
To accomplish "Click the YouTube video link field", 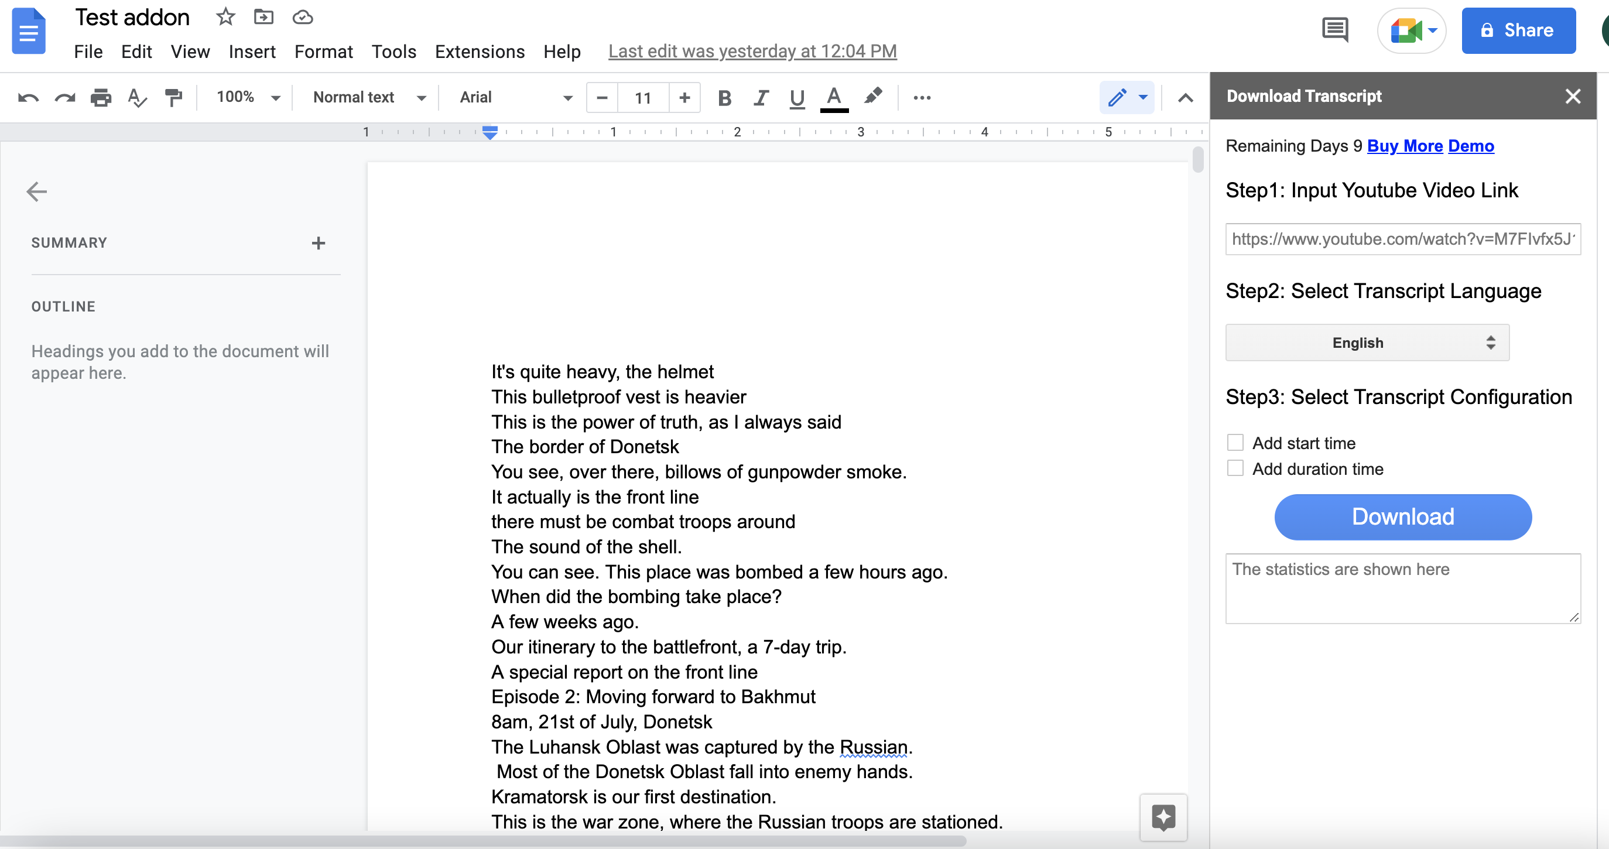I will point(1402,239).
